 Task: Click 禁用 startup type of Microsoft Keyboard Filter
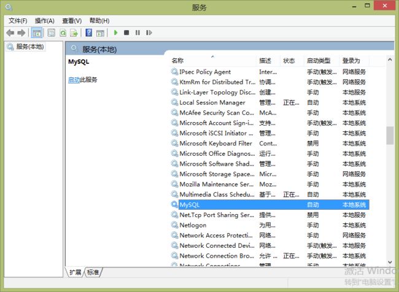pyautogui.click(x=312, y=143)
